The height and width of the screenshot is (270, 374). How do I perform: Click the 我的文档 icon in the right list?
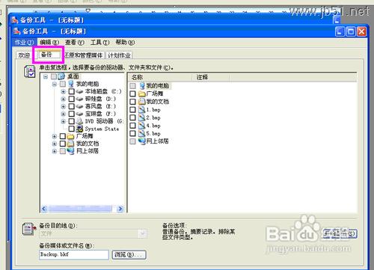pyautogui.click(x=142, y=102)
